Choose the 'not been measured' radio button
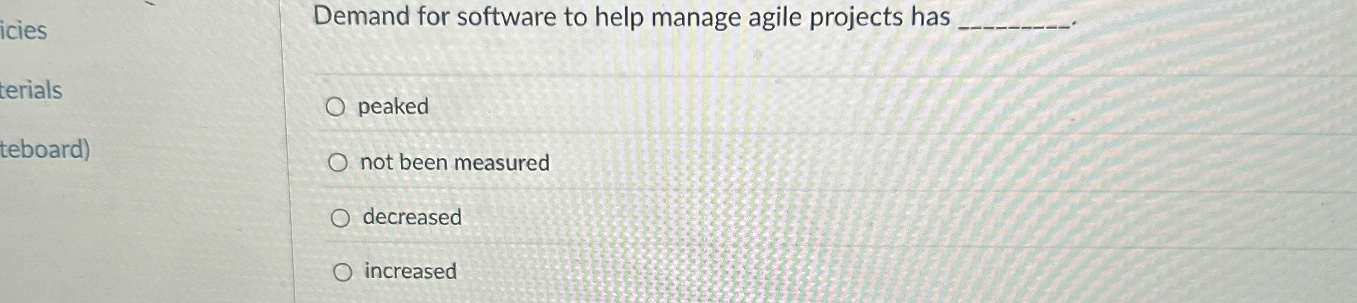 (338, 163)
